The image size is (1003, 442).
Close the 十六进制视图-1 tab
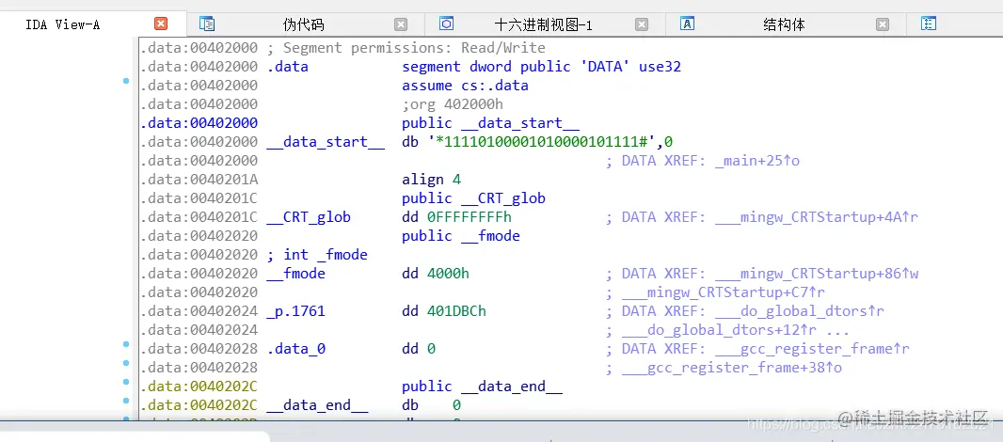tap(642, 25)
